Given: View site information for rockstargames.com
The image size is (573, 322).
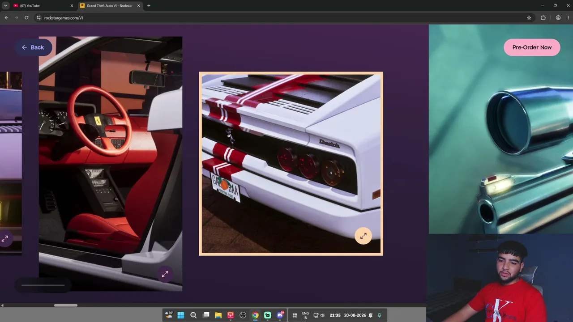Looking at the screenshot, I should [38, 18].
